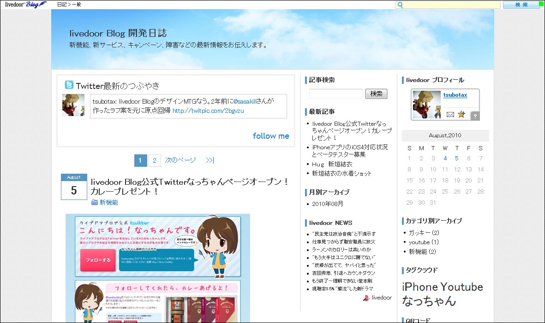This screenshot has height=323, width=545.
Task: Click the livedoor Blog 開発日誌 title
Action: pos(118,33)
